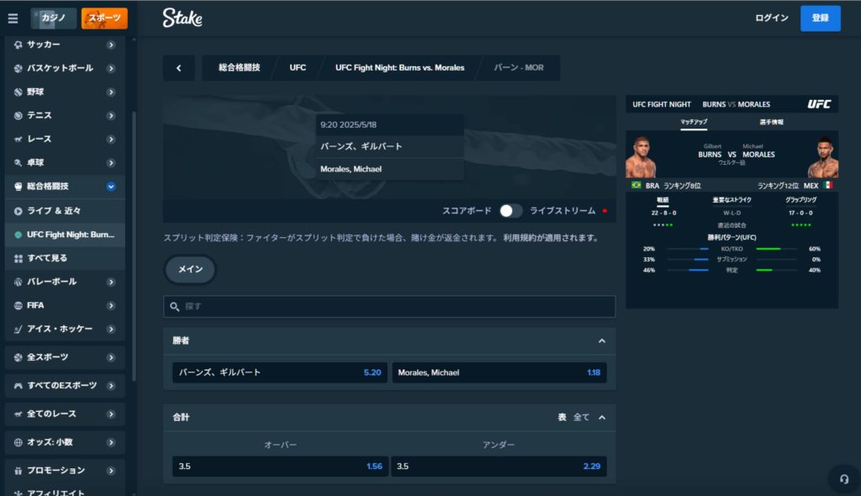Switch to カジノ mode
Screen dimensions: 861x496
pyautogui.click(x=53, y=18)
